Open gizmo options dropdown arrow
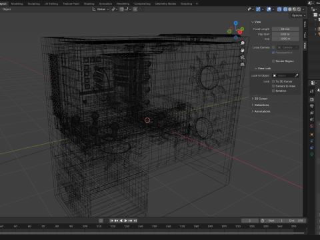The image size is (320, 240). pyautogui.click(x=263, y=9)
